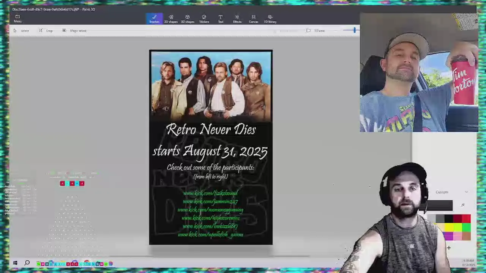This screenshot has height=273, width=486.
Task: Select the lime yellow-green color swatch
Action: 458,227
